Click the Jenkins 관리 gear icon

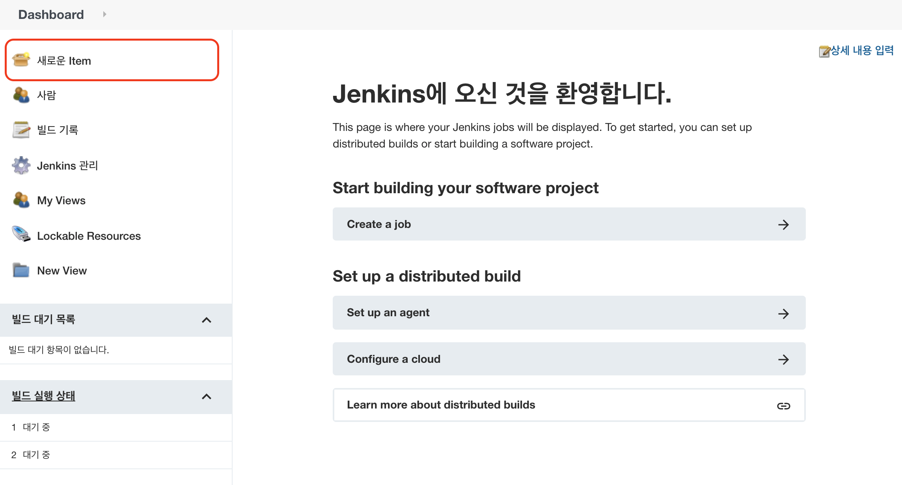(21, 165)
